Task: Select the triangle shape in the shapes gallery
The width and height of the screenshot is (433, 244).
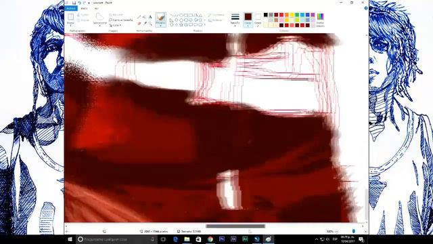Action: [x=200, y=15]
